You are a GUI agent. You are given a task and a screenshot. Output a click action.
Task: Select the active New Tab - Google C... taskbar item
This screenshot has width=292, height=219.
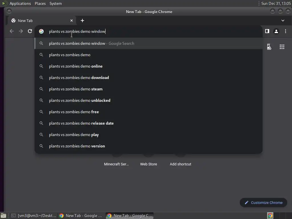pyautogui.click(x=130, y=216)
